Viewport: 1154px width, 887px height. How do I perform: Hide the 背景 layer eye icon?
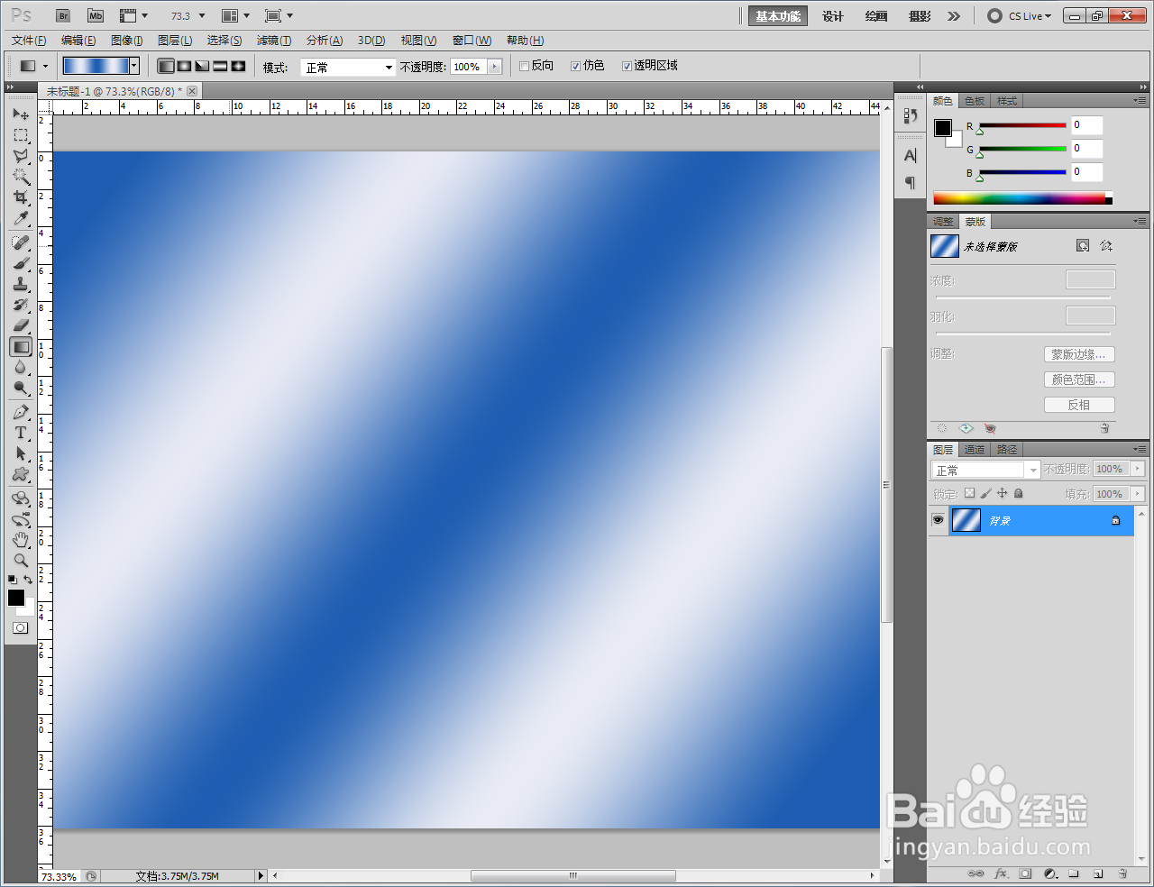point(938,520)
